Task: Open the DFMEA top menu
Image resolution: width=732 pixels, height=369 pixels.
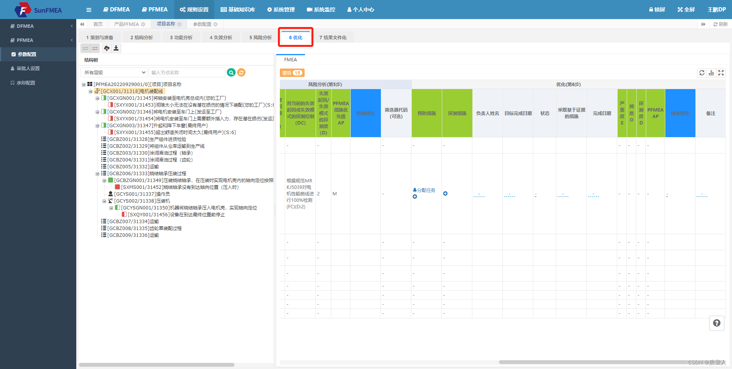Action: point(117,10)
